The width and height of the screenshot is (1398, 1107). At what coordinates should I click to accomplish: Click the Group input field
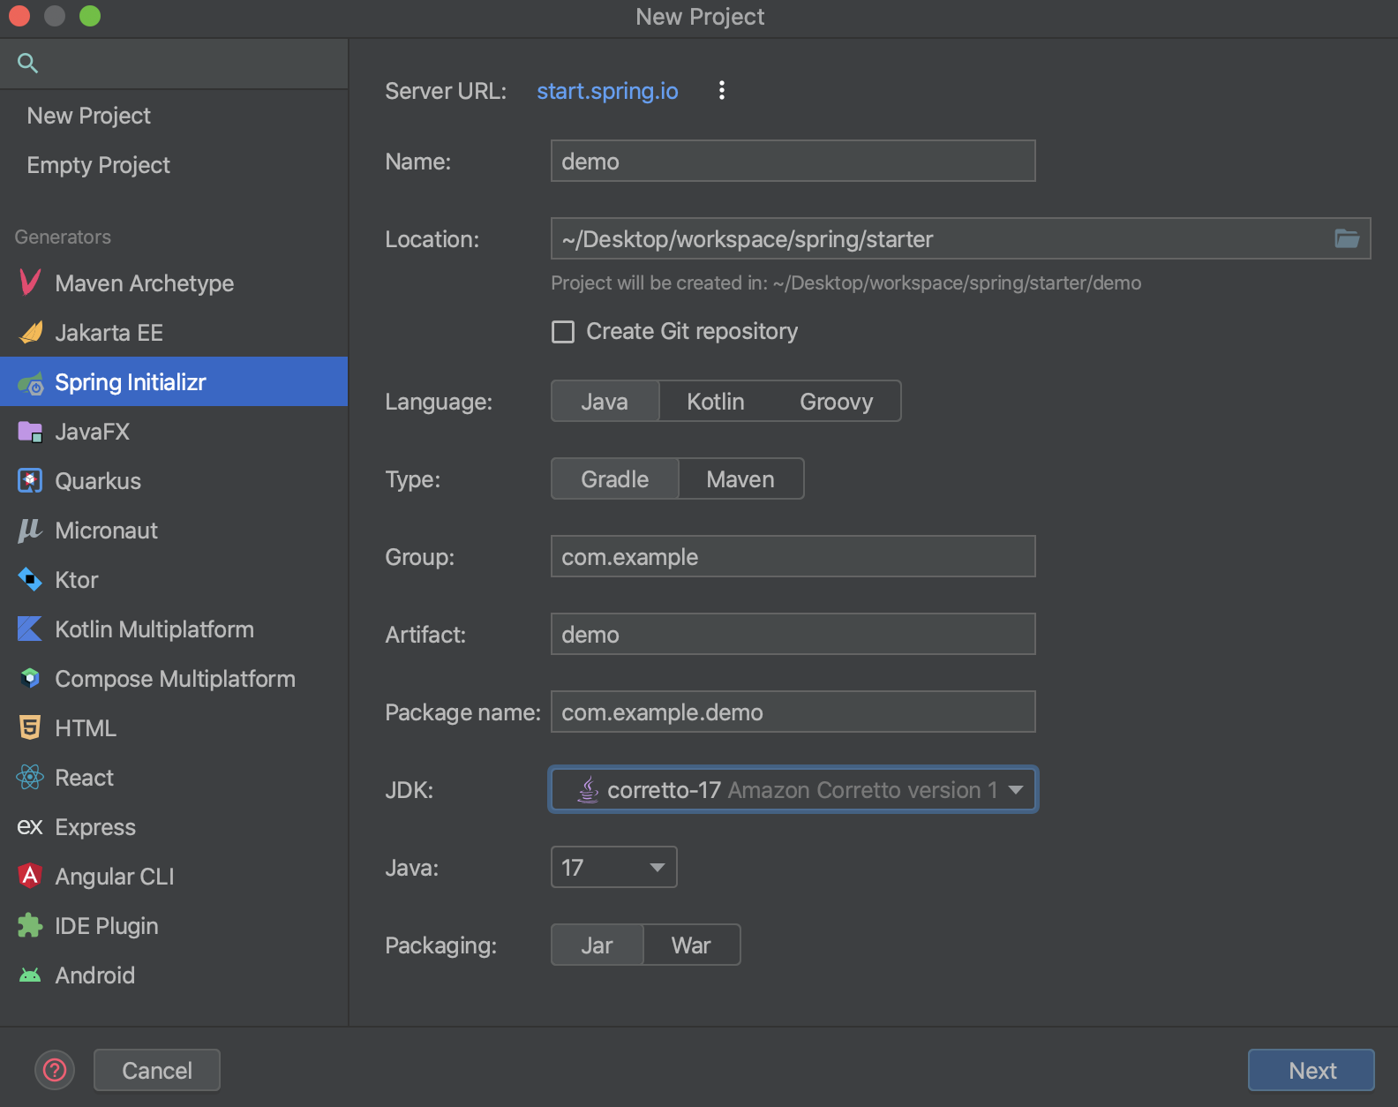coord(793,556)
